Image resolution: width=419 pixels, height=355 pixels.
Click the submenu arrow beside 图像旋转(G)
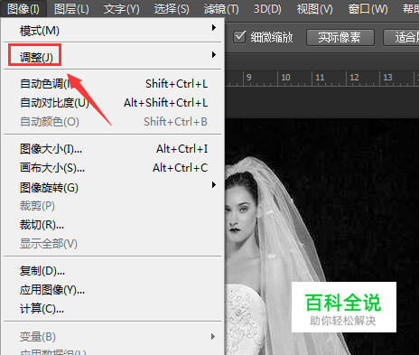click(214, 184)
